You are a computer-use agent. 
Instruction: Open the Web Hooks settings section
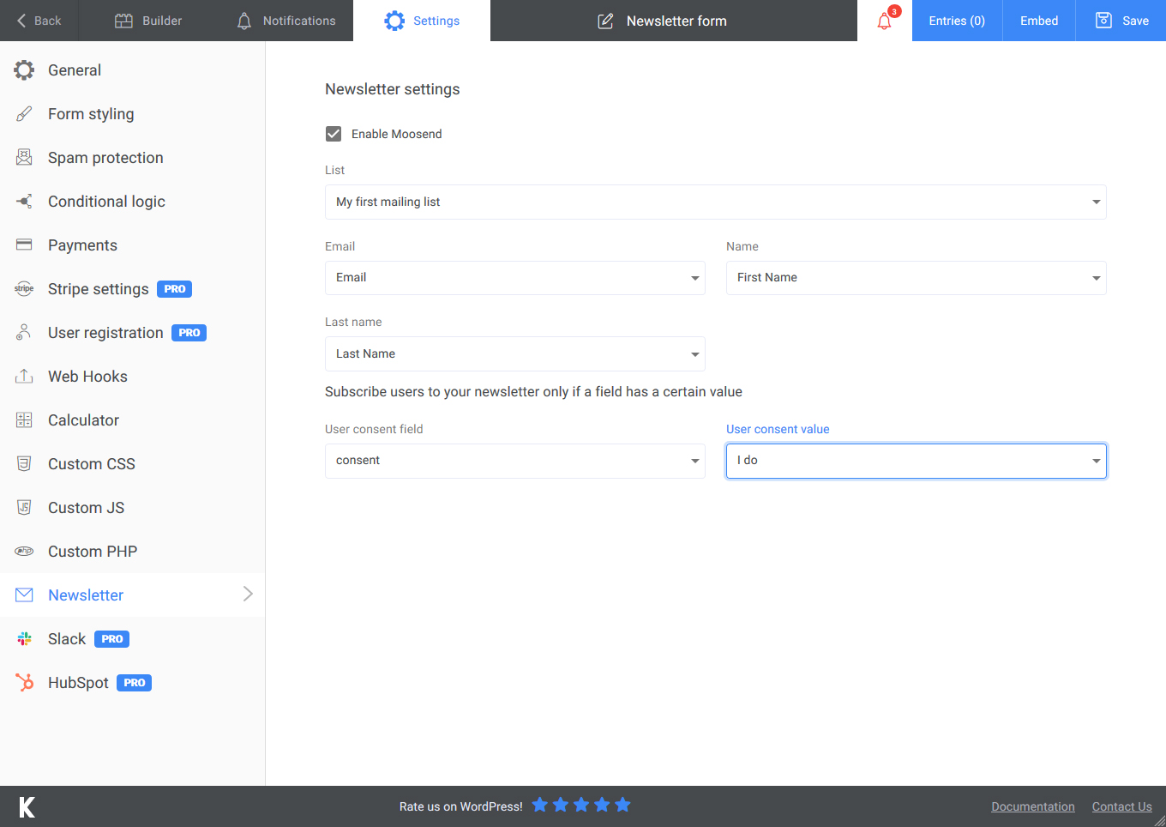pyautogui.click(x=132, y=377)
